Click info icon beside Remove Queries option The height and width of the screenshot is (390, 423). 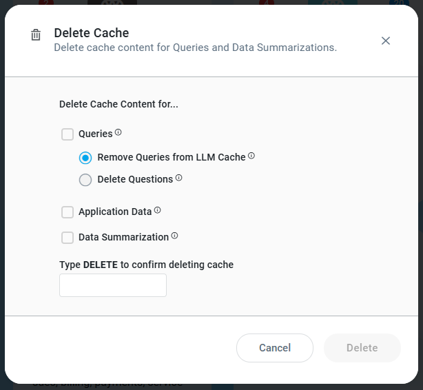[x=251, y=156]
